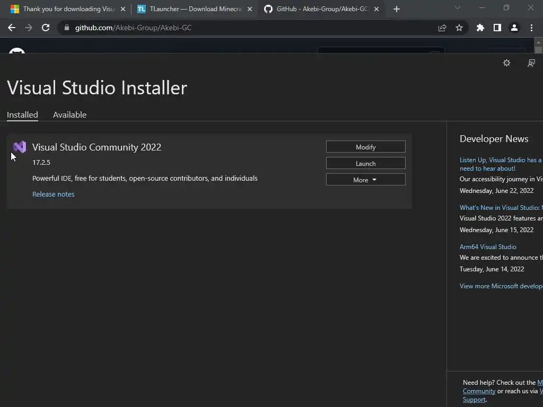Share this page using the share icon
The height and width of the screenshot is (407, 543).
[442, 28]
